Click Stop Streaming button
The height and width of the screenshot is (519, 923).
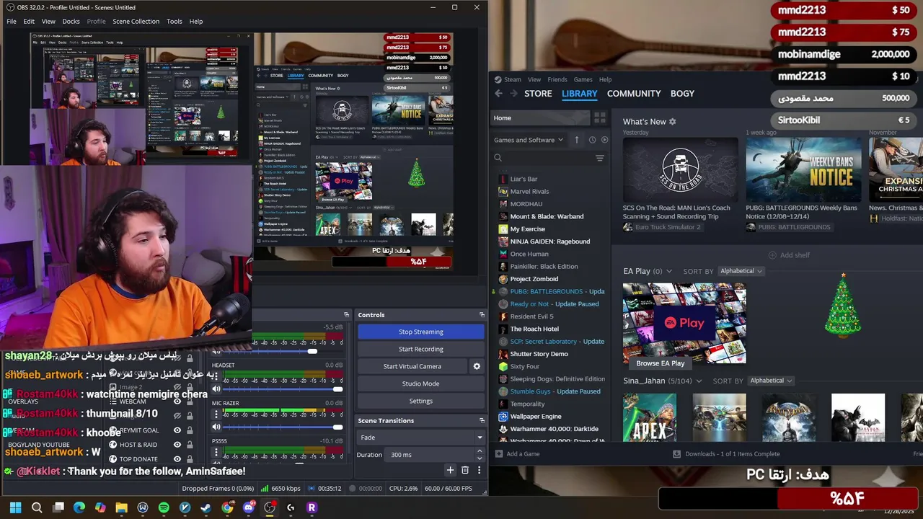(x=421, y=332)
